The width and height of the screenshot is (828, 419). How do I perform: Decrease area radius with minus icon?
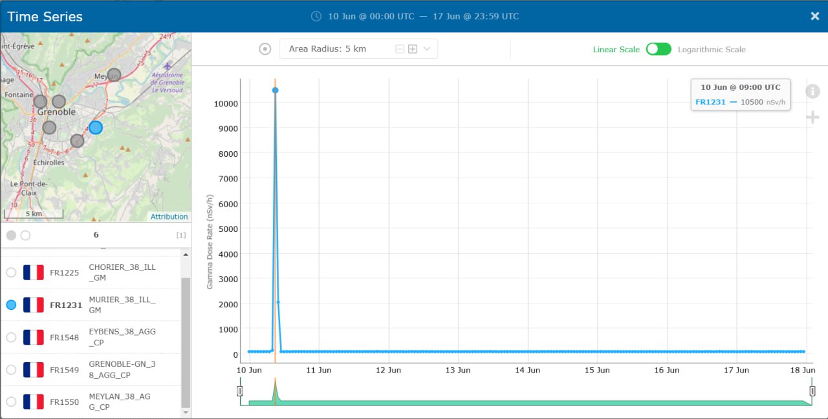(x=400, y=49)
